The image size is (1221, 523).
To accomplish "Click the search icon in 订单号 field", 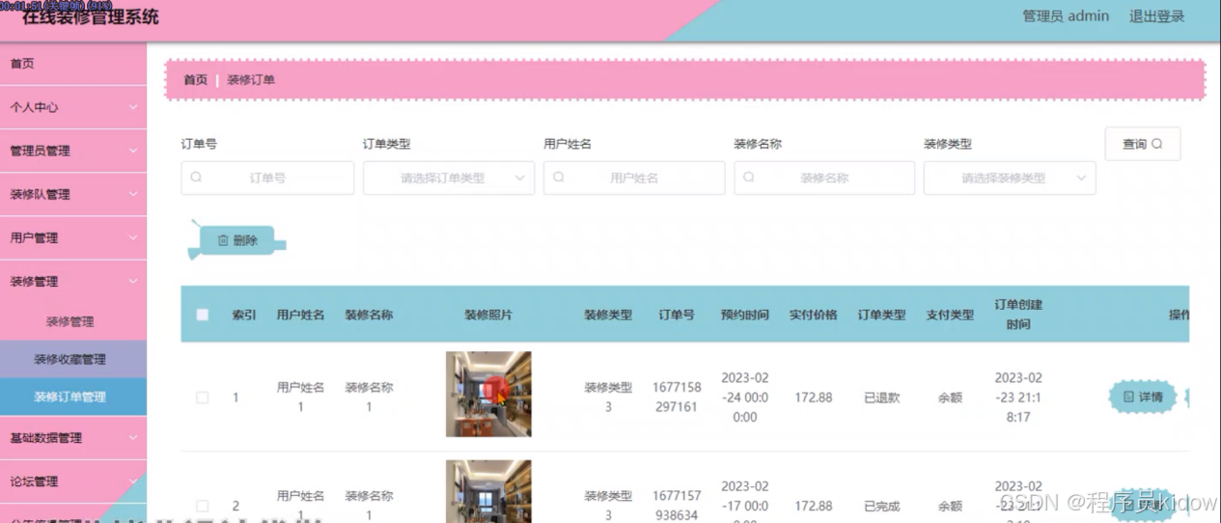I will pyautogui.click(x=196, y=178).
